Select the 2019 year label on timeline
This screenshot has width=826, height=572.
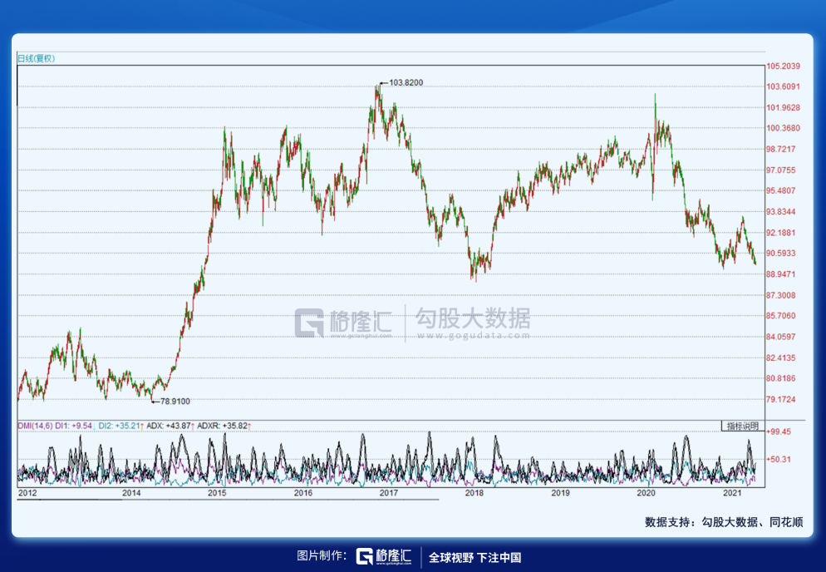click(x=560, y=493)
